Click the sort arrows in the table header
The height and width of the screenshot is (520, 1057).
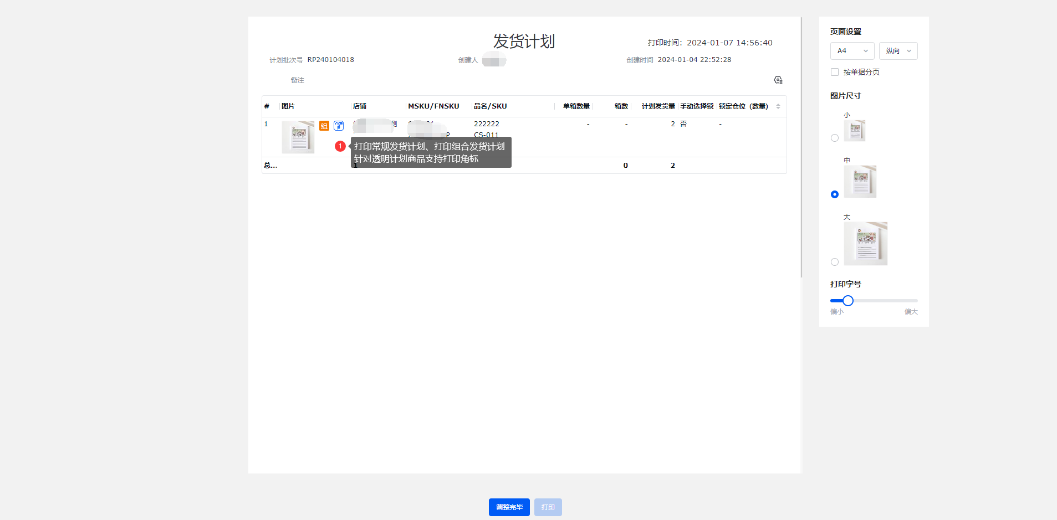pyautogui.click(x=778, y=106)
